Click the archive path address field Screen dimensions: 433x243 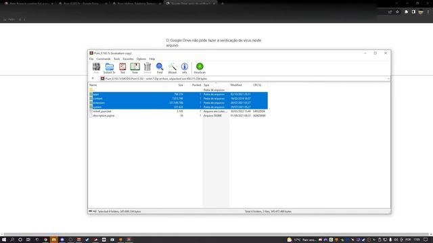[x=245, y=79]
